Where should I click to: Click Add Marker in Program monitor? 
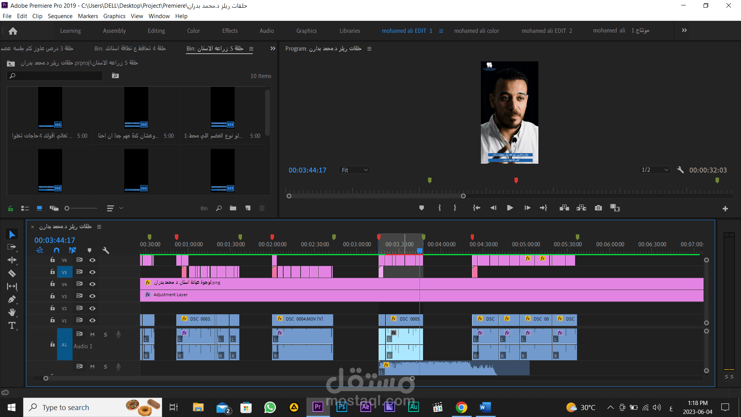click(x=421, y=208)
